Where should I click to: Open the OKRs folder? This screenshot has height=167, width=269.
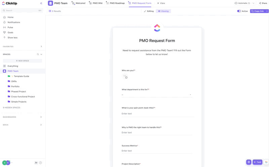[x=14, y=81]
